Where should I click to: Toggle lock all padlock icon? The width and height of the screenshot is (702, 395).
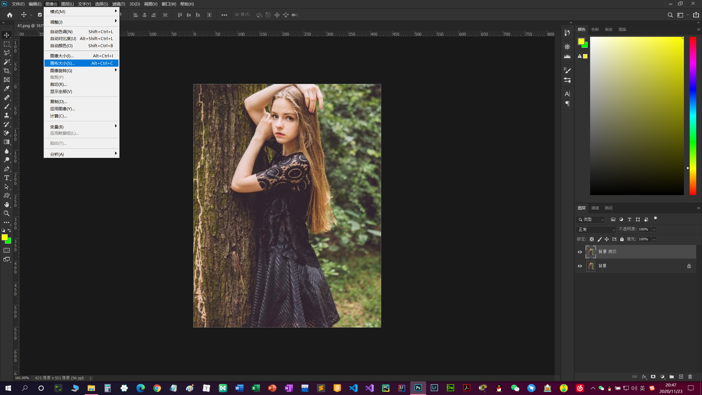coord(622,239)
